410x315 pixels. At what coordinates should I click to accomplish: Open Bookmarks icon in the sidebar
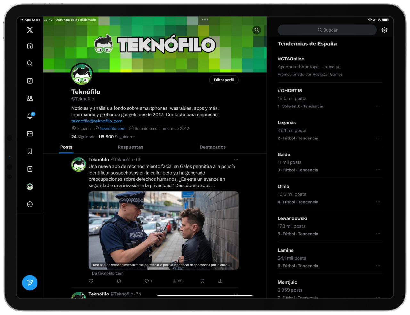[30, 151]
